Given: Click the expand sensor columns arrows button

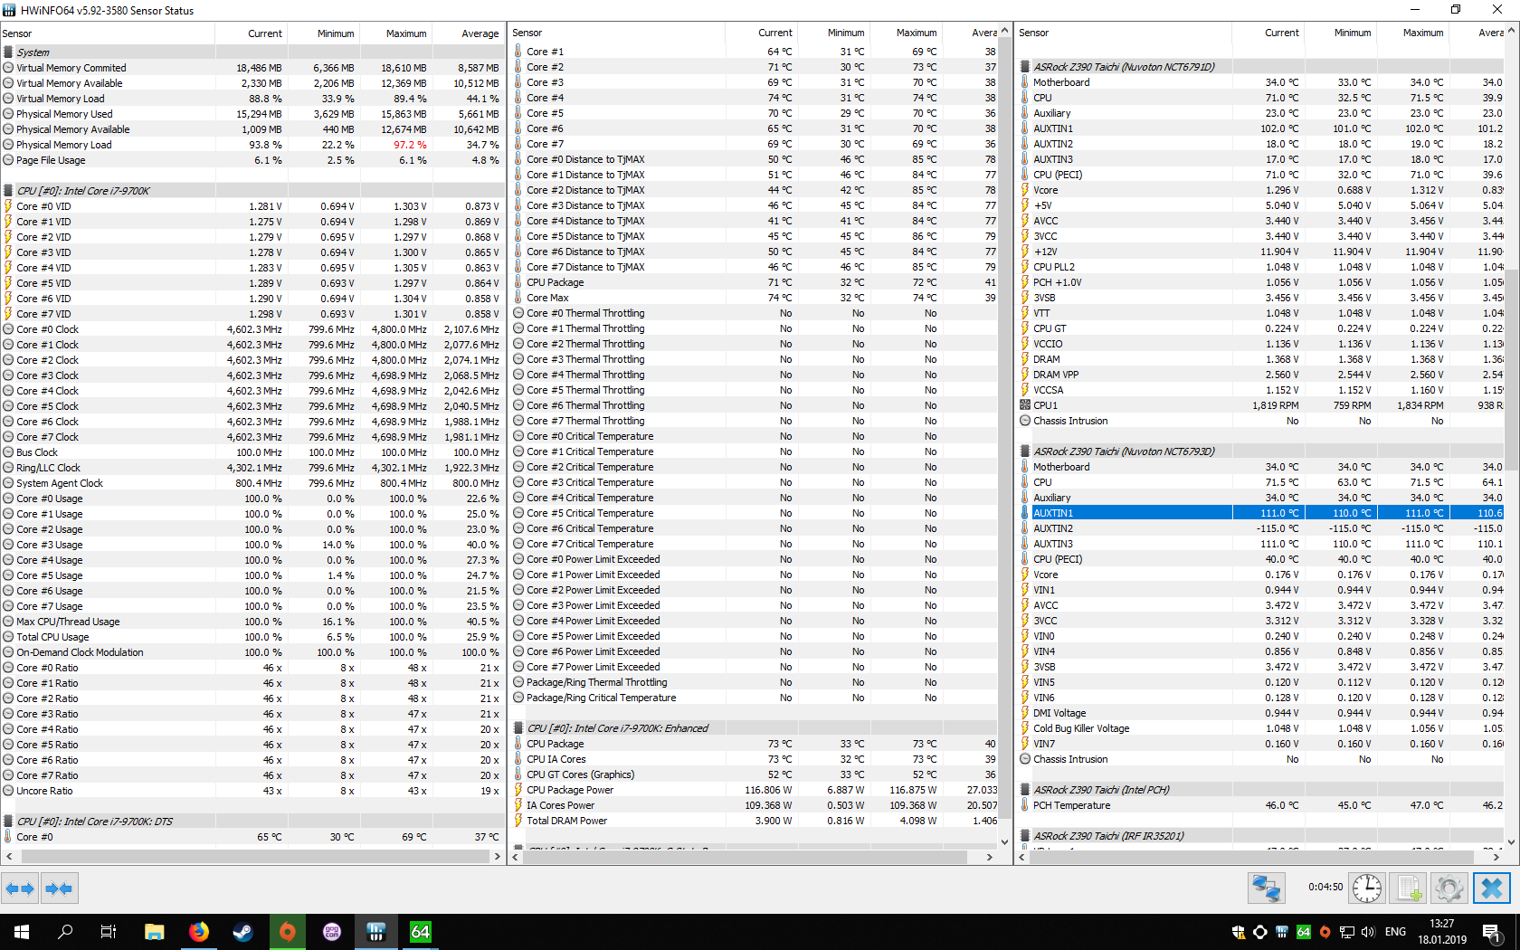Looking at the screenshot, I should point(20,888).
